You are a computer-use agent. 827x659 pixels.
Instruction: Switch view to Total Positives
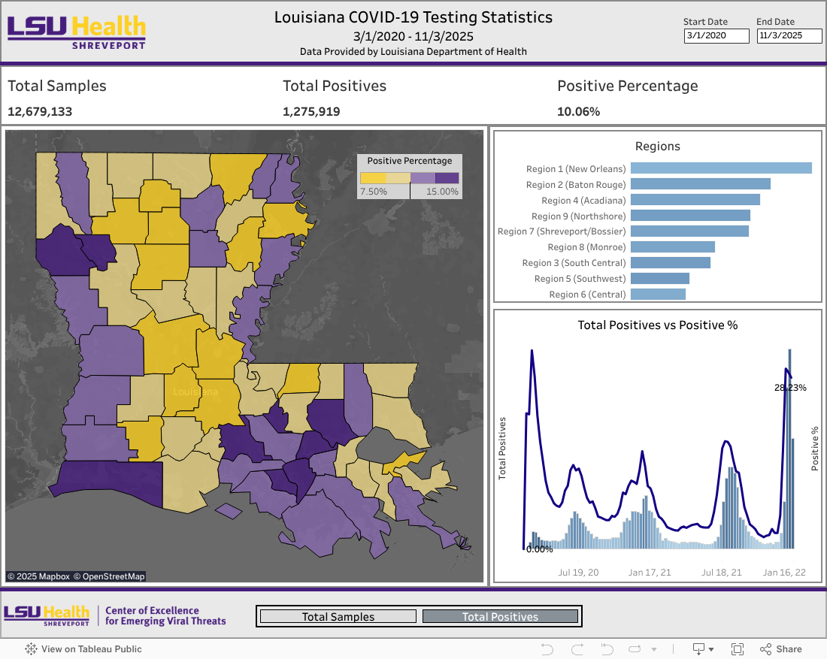coord(500,617)
